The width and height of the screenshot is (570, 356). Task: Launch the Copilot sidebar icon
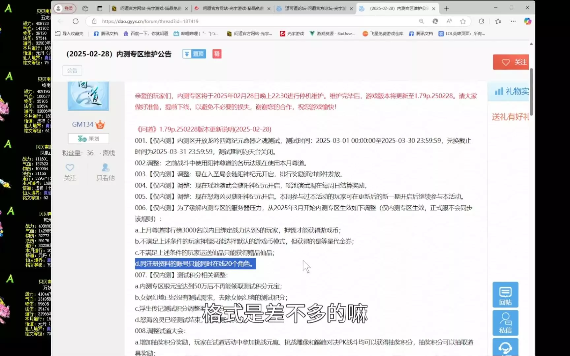pos(527,21)
